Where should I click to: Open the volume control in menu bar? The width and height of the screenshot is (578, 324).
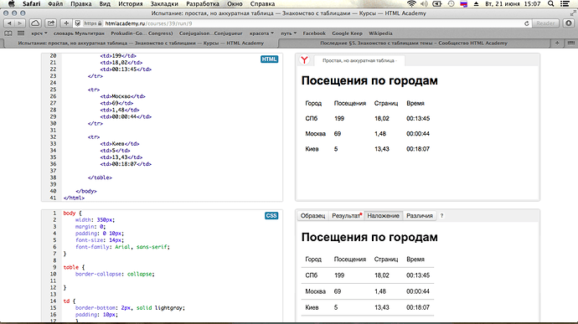(424, 3)
